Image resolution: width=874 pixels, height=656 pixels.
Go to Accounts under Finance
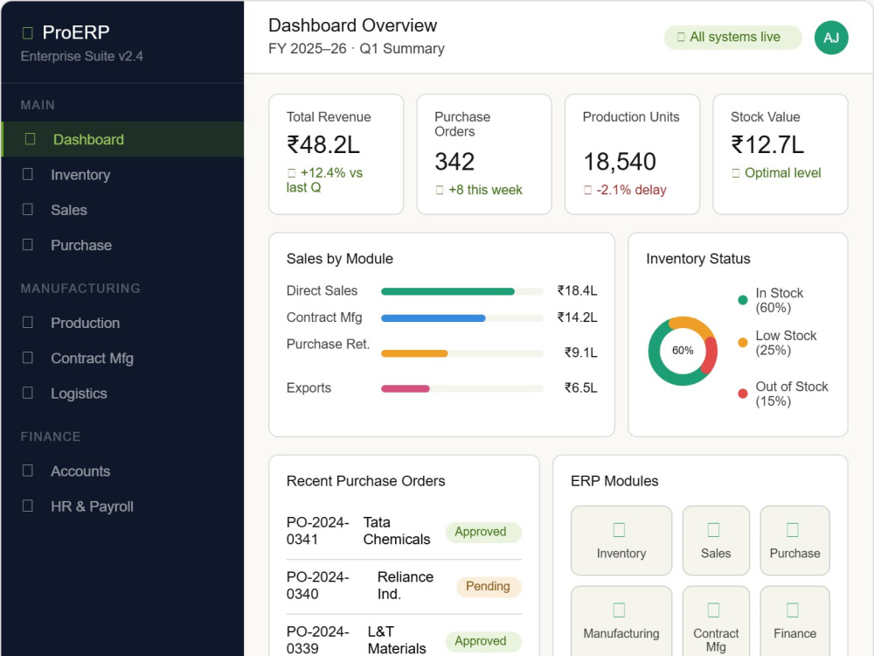[122, 471]
